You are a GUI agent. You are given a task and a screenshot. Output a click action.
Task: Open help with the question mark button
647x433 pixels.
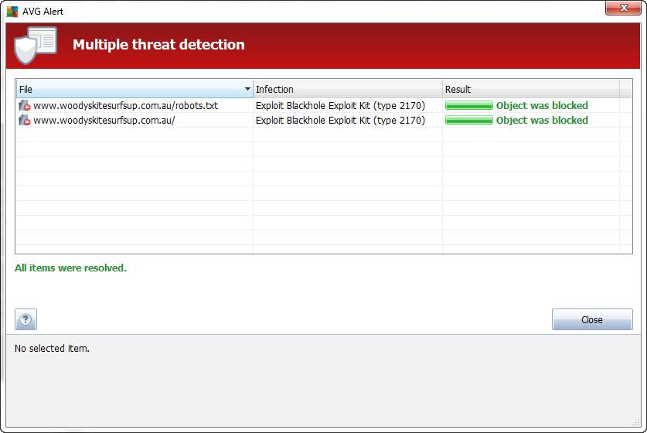click(x=26, y=319)
